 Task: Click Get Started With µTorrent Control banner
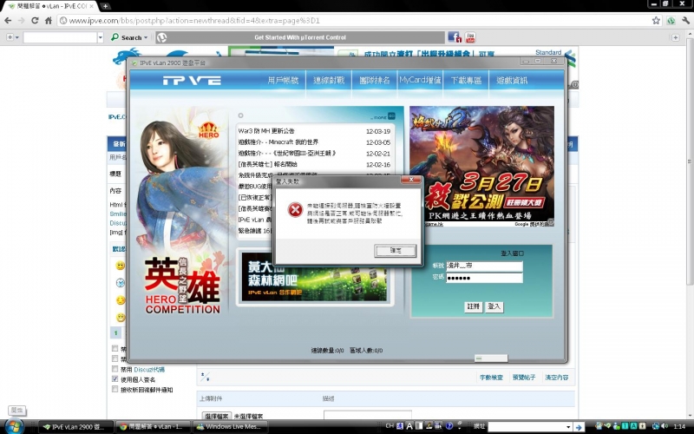(x=300, y=37)
